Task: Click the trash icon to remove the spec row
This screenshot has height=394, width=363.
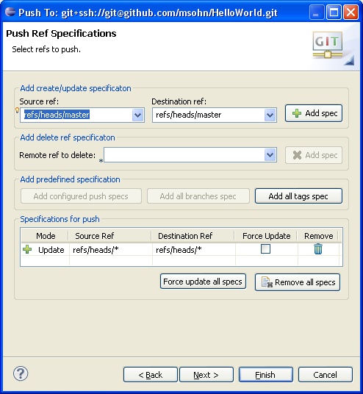Action: pyautogui.click(x=317, y=249)
